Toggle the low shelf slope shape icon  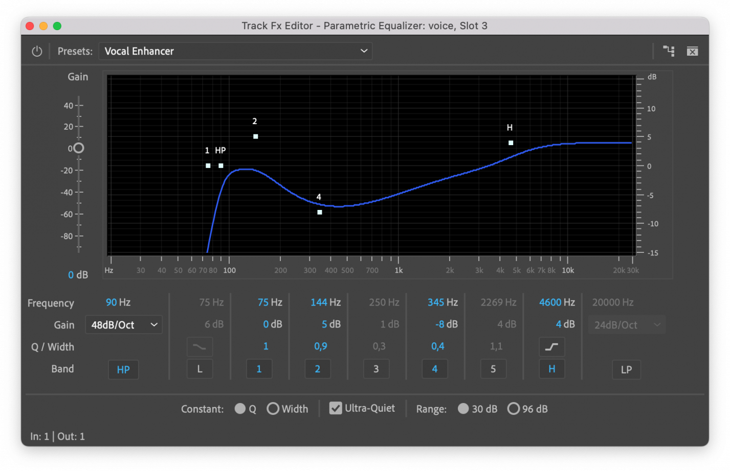click(x=200, y=347)
